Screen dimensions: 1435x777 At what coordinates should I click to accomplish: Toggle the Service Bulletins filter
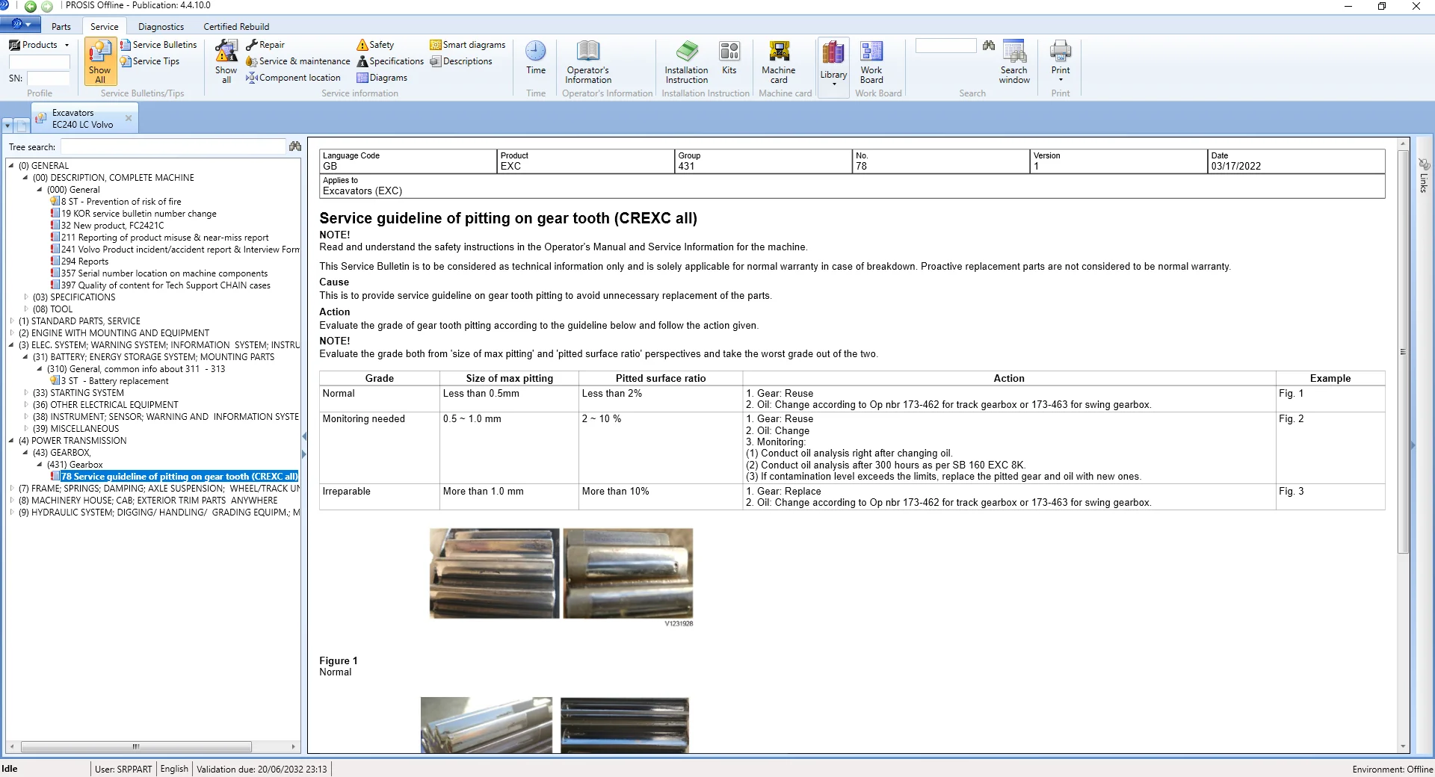click(x=158, y=45)
